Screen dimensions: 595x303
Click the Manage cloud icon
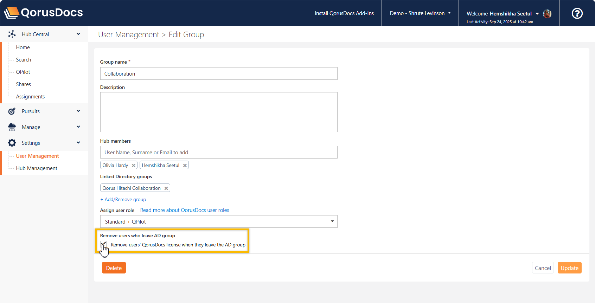point(12,127)
